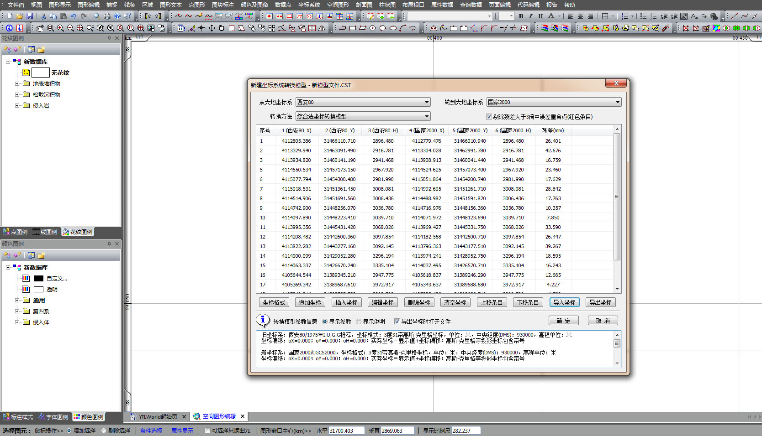
Task: Switch to 线图例 tab
Action: (x=45, y=232)
